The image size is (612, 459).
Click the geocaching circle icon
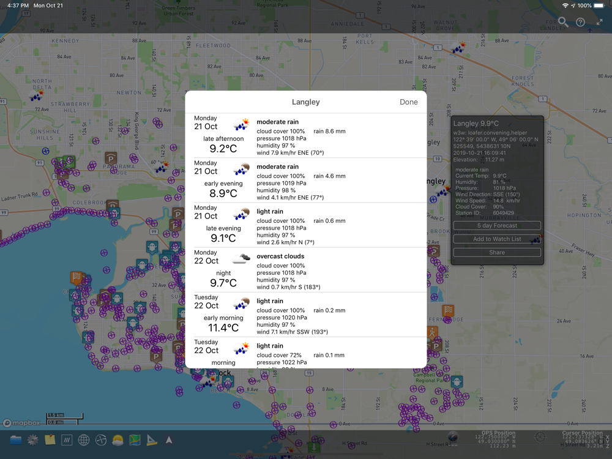tap(101, 440)
